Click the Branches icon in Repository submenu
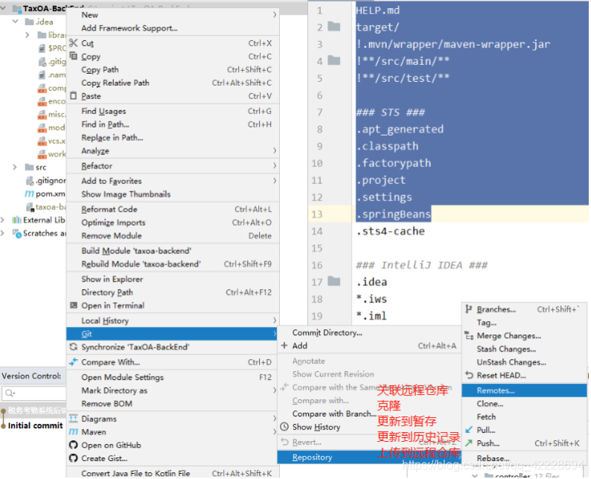591x479 pixels. tap(469, 309)
